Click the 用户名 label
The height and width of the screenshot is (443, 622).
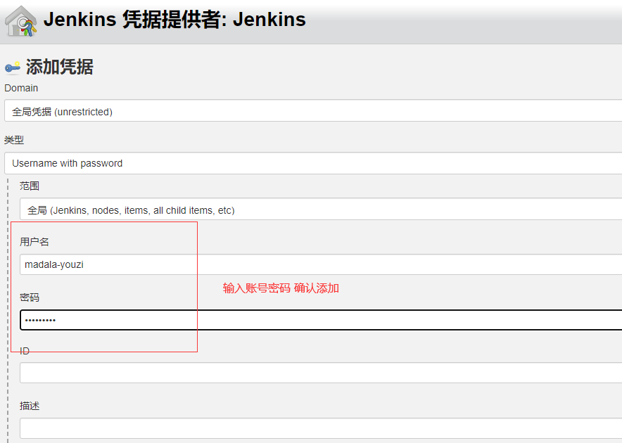point(34,242)
